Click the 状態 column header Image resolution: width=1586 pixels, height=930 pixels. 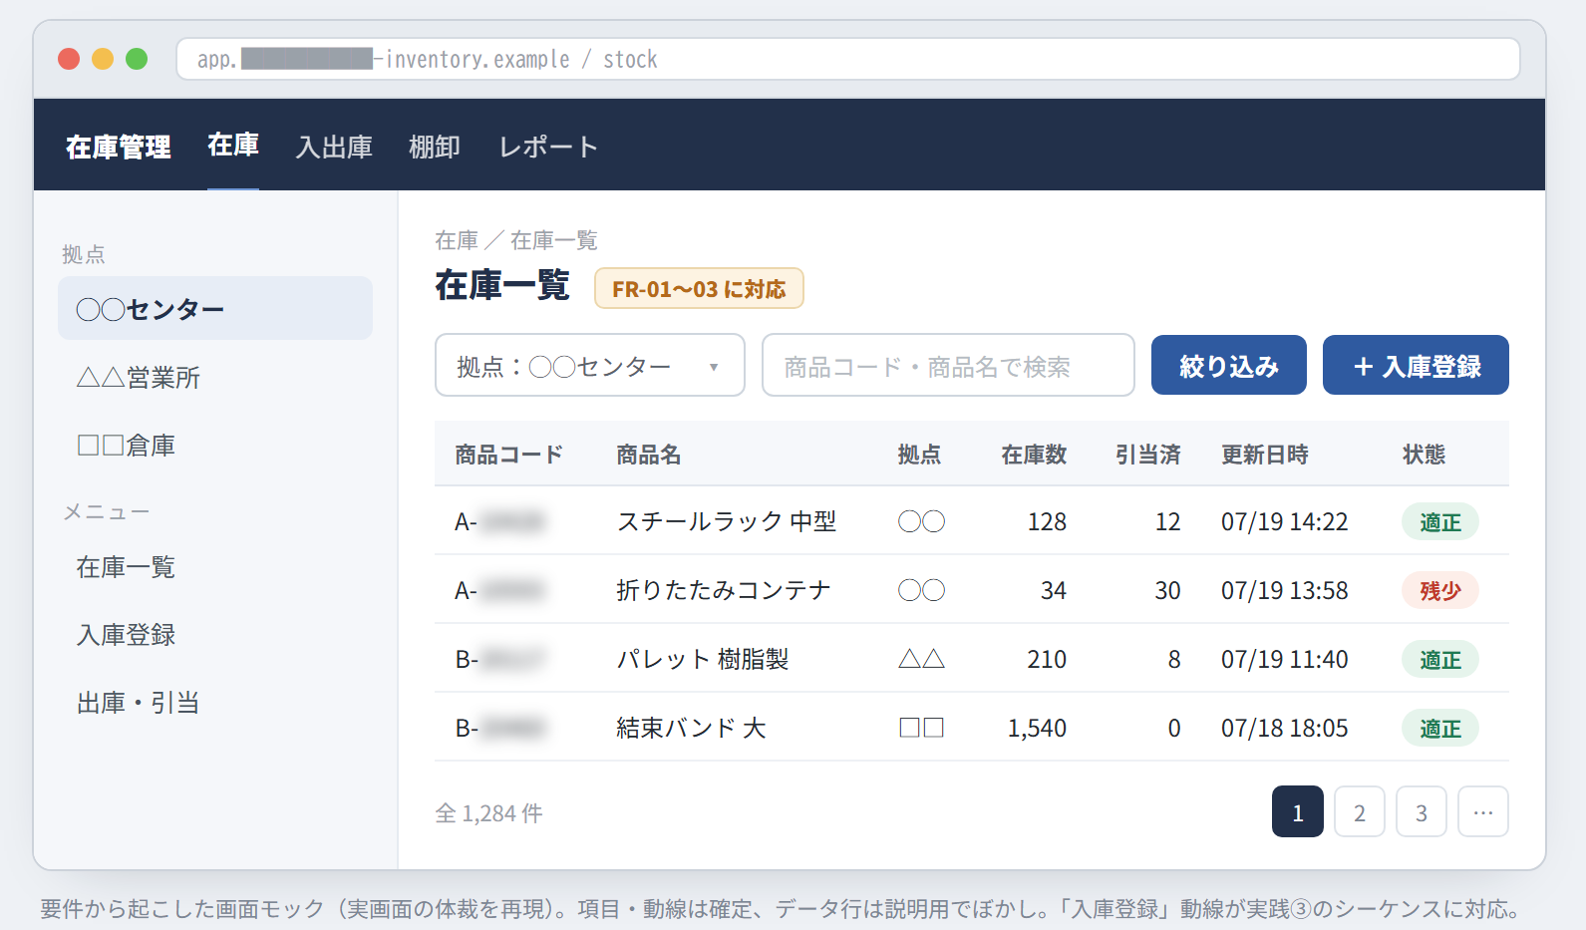pos(1424,455)
